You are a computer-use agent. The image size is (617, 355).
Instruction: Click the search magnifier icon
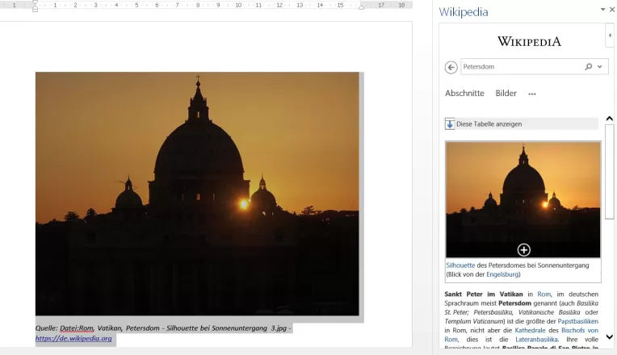coord(588,66)
